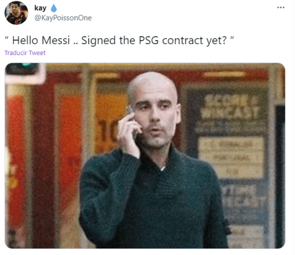The image size is (295, 255).
Task: Click the SCORE & WINCAST sign in GIF
Action: pos(230,106)
